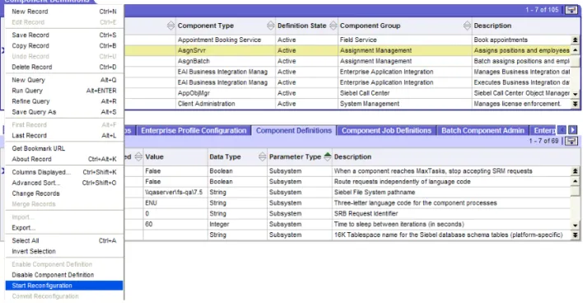Click Manages license enforcement description cell
583x303 pixels.
(x=521, y=104)
